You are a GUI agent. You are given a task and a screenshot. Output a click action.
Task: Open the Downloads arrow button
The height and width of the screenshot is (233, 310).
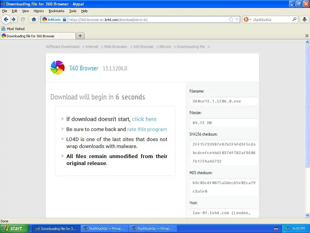305,19
